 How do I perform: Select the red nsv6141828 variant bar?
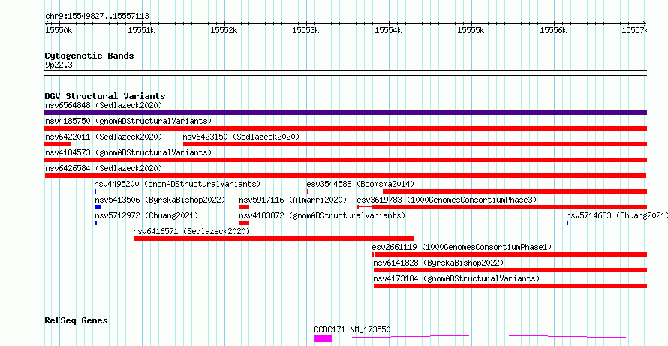510,270
